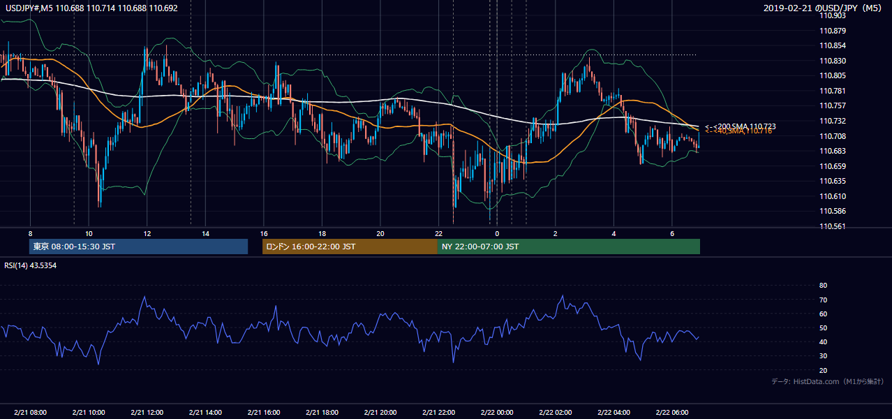Click hour label 22 under the price chart
Viewport: 892px width, 419px height.
tap(438, 233)
